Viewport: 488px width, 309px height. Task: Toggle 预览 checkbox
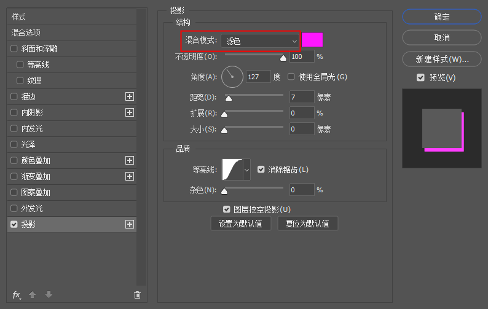coord(420,77)
